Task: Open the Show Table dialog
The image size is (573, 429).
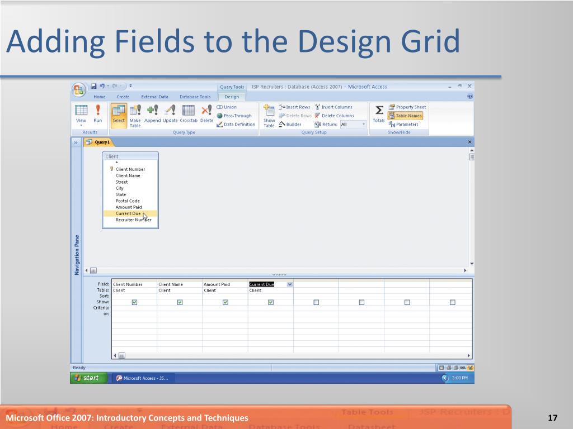Action: pyautogui.click(x=269, y=116)
